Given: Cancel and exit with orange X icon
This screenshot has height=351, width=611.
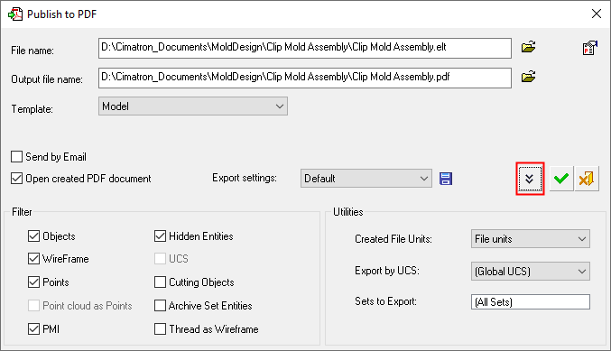Looking at the screenshot, I should click(587, 179).
